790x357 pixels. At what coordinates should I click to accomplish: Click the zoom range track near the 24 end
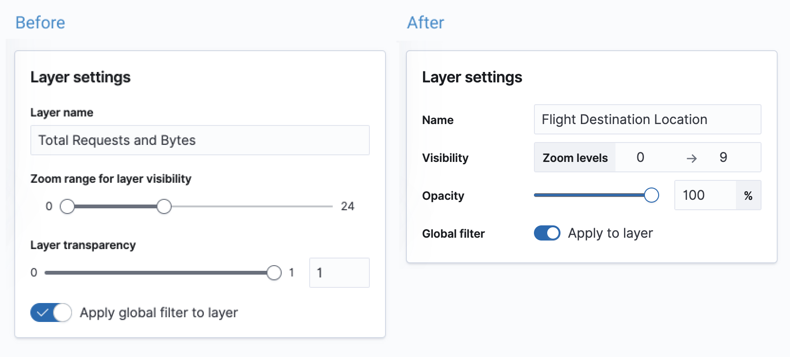click(x=322, y=206)
